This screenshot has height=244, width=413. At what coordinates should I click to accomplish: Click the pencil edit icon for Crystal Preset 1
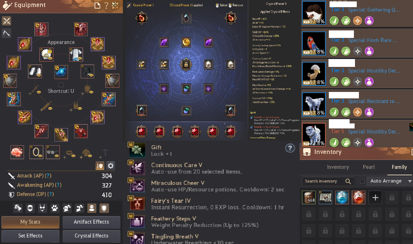click(129, 5)
